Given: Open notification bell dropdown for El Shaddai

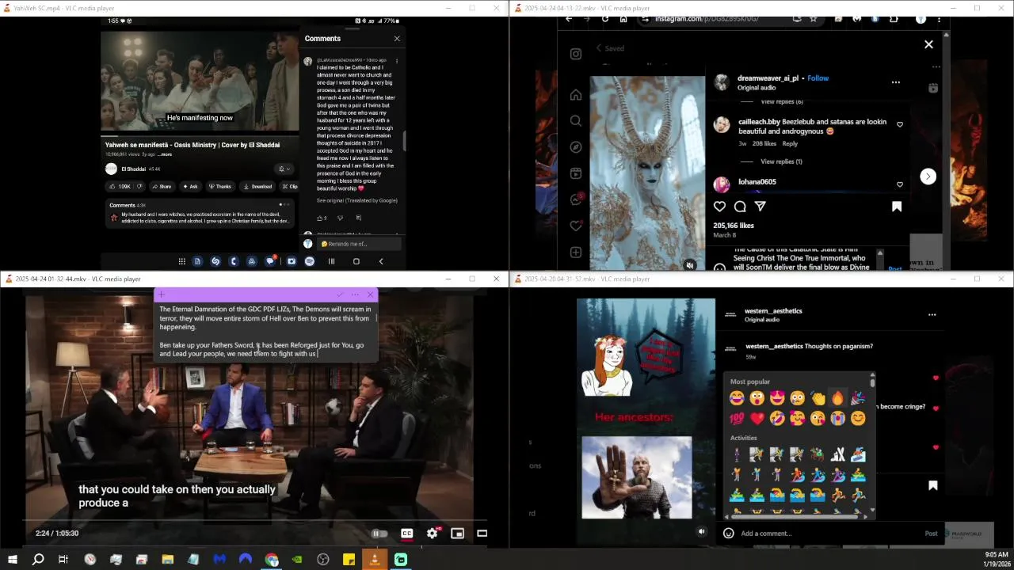Looking at the screenshot, I should (284, 169).
